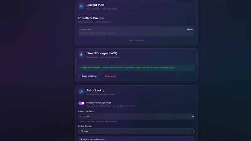Click the Google Drive Connected status message

pyautogui.click(x=136, y=68)
